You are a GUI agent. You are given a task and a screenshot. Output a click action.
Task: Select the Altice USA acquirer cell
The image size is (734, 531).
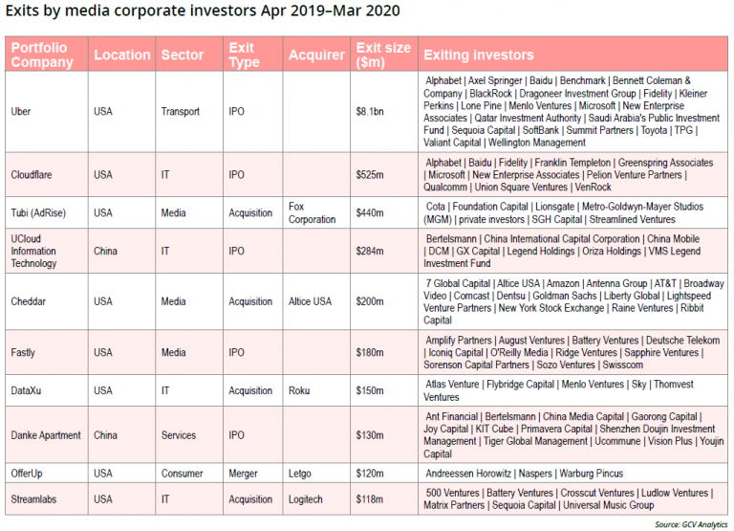pos(311,301)
